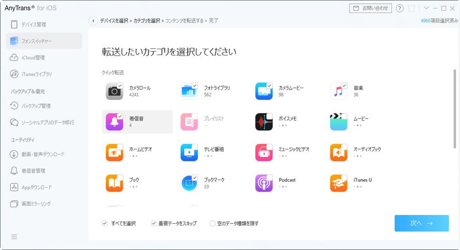Image resolution: width=460 pixels, height=250 pixels.
Task: Expand the sidebar hamburger menu
Action: tap(14, 237)
